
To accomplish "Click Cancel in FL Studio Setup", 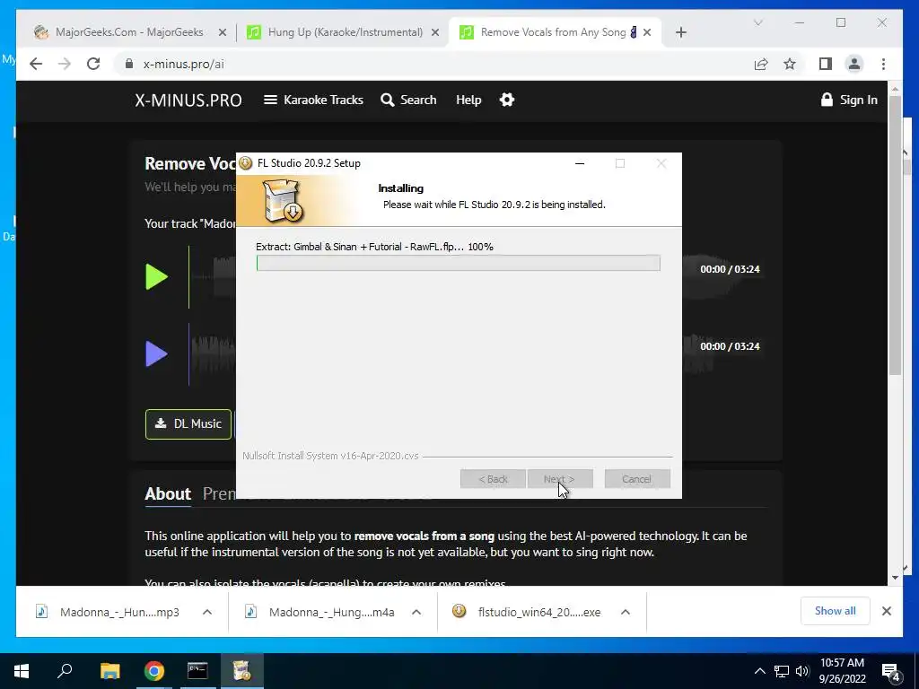I will [637, 479].
